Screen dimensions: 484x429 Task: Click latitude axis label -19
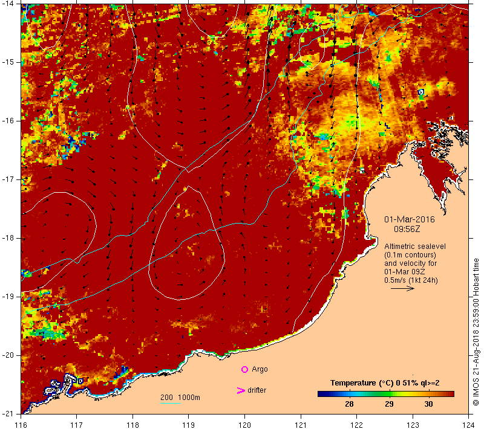[8, 297]
